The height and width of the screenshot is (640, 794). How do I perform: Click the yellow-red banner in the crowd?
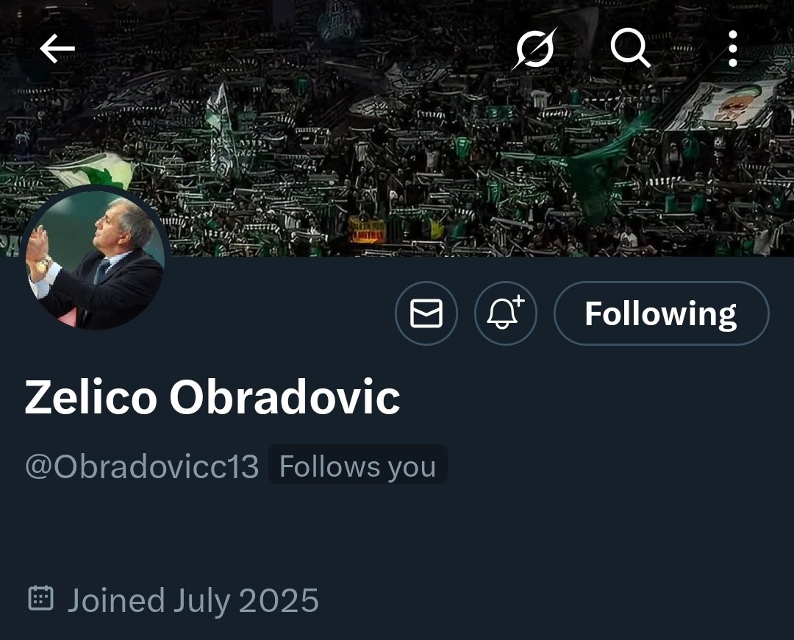368,230
